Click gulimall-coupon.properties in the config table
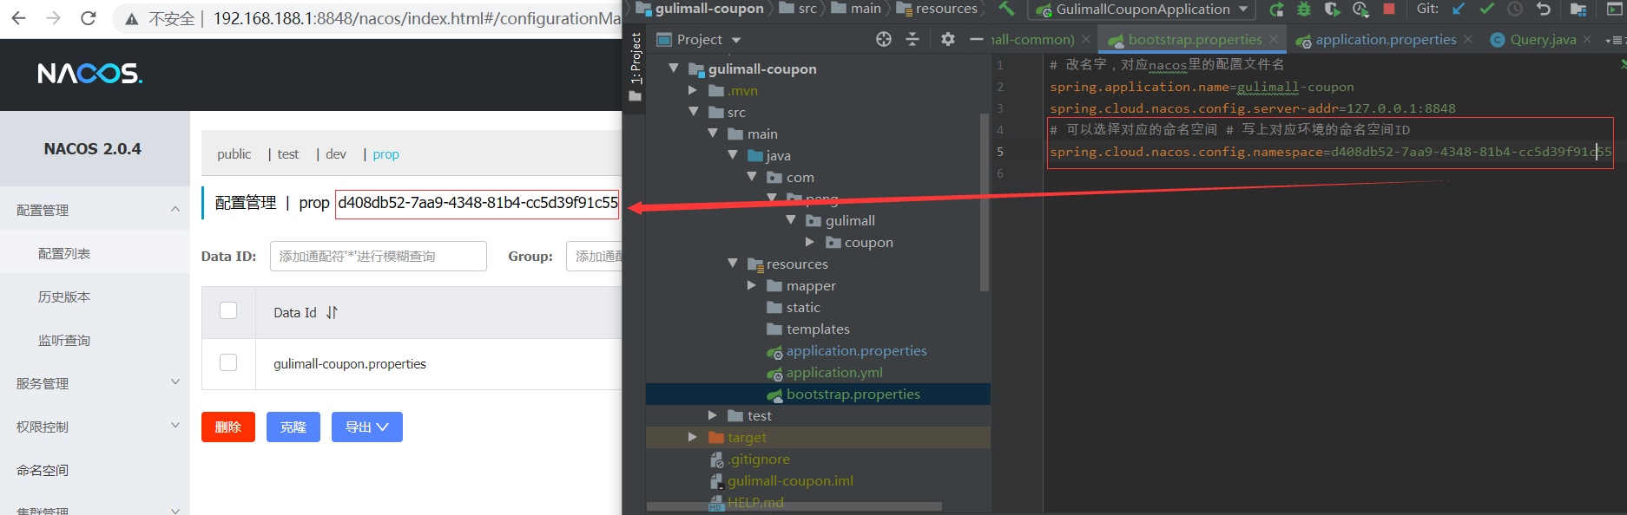1627x515 pixels. click(x=350, y=364)
